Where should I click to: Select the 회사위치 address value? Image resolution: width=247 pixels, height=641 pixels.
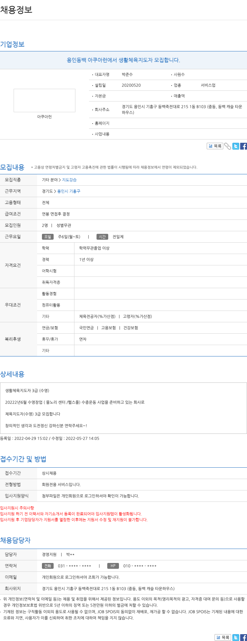click(108, 589)
